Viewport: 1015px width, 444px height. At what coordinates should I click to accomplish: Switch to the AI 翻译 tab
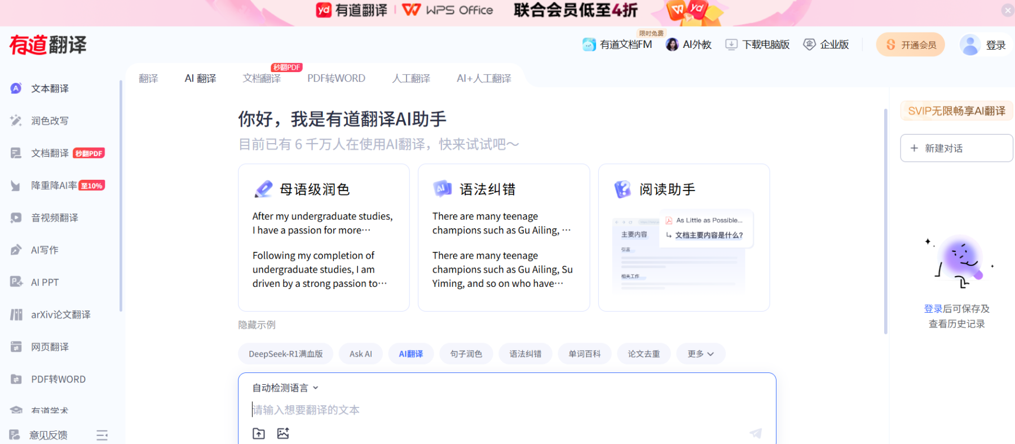[200, 78]
